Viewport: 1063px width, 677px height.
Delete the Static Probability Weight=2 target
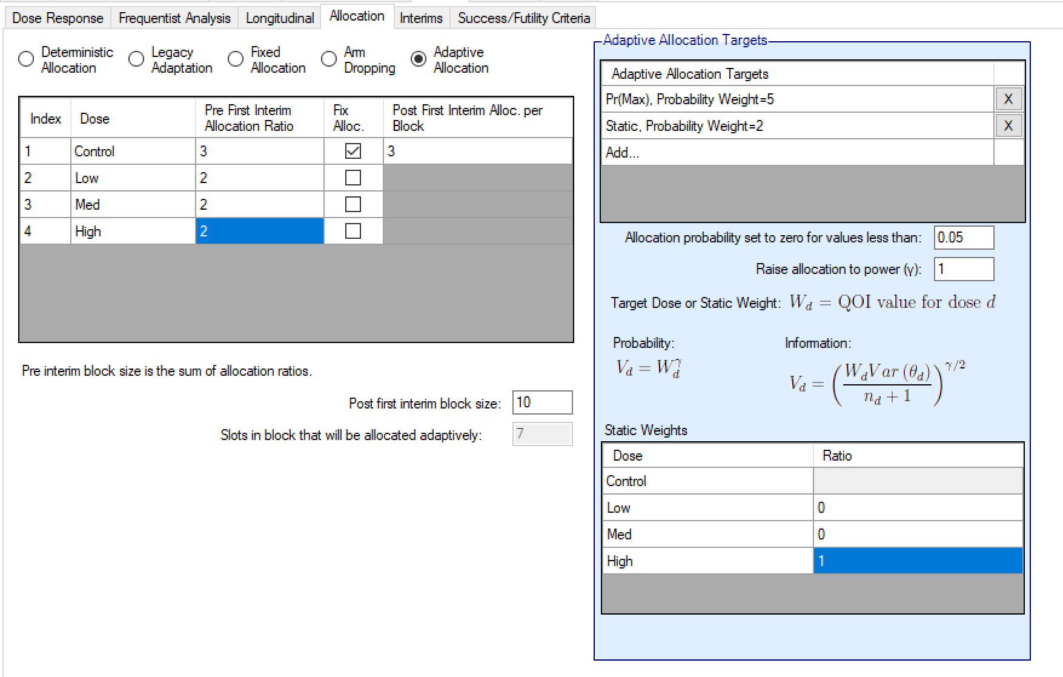(1008, 126)
